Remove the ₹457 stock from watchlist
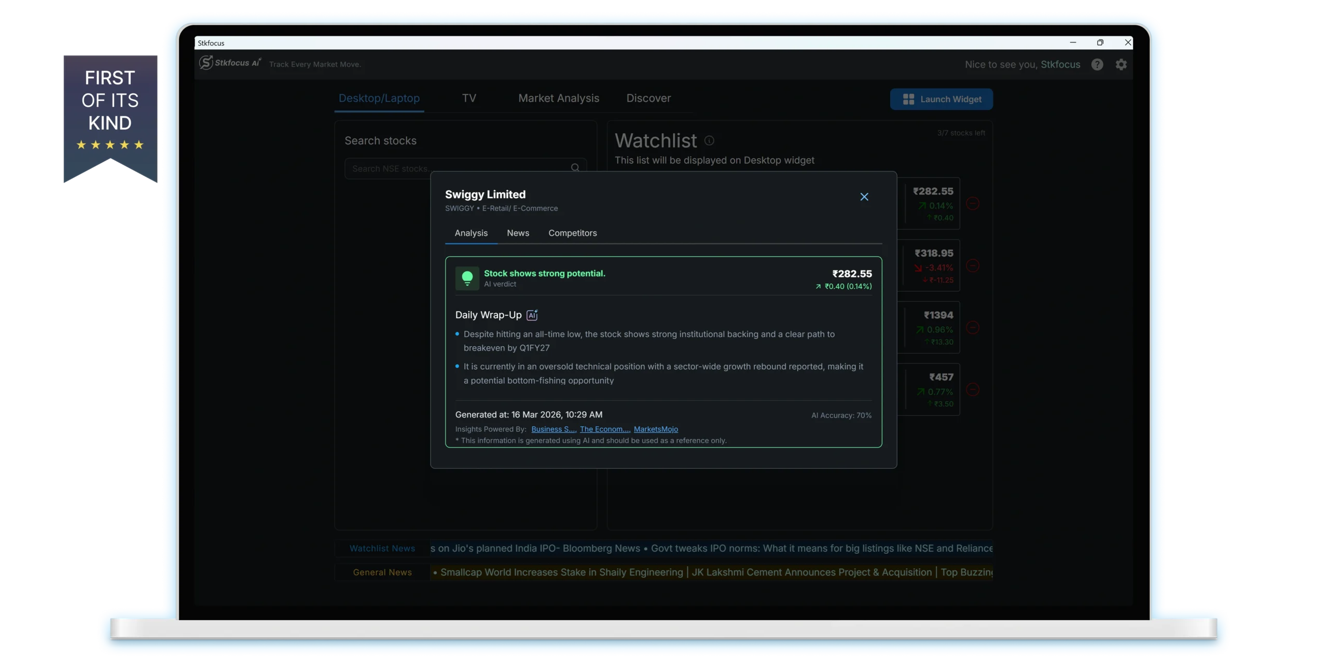This screenshot has height=660, width=1328. coord(973,389)
